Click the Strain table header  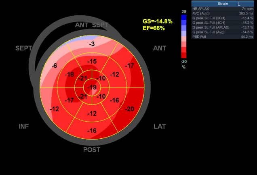click(223, 3)
